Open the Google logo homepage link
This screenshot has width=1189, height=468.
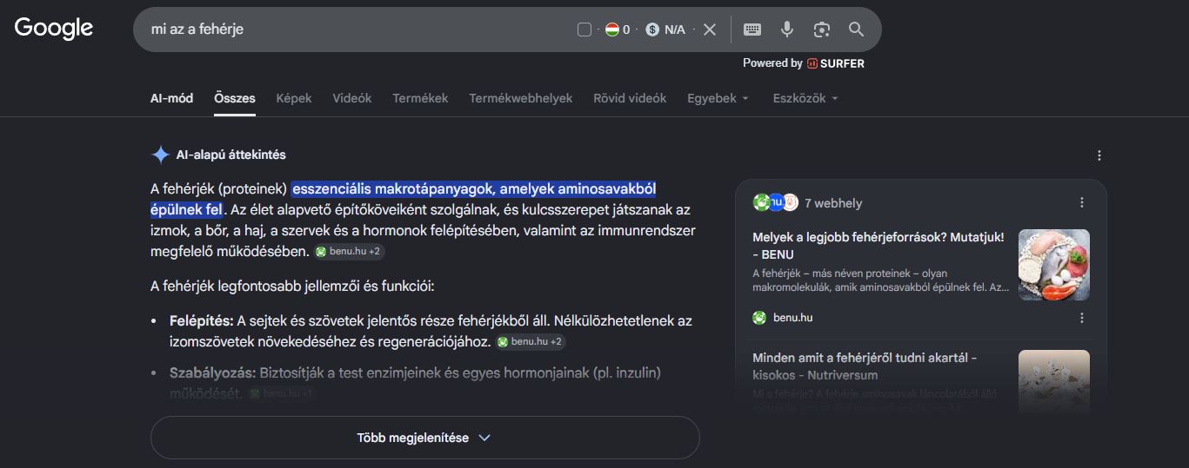(x=54, y=29)
